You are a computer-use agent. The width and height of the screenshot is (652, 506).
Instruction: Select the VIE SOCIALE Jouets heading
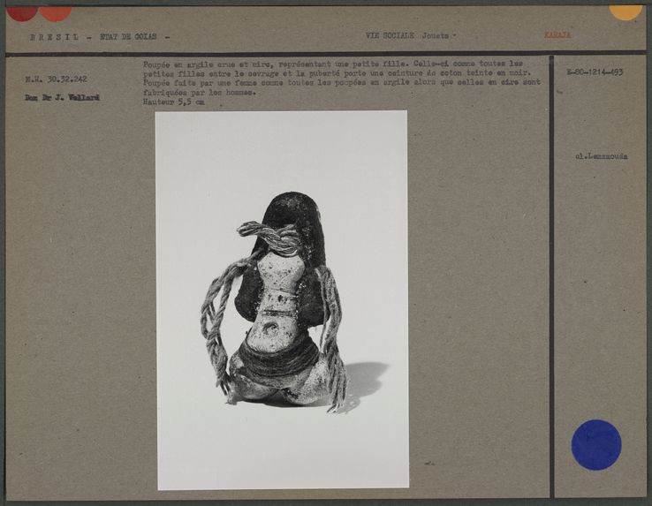pyautogui.click(x=407, y=35)
